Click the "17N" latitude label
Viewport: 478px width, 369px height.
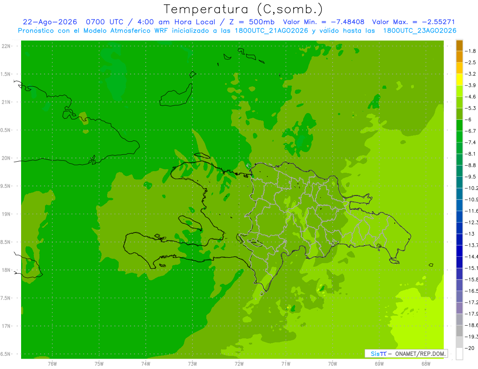6,326
